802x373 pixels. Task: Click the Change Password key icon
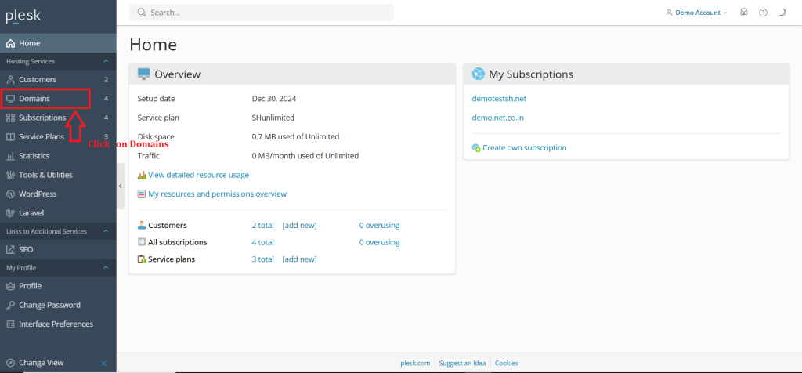coord(10,305)
